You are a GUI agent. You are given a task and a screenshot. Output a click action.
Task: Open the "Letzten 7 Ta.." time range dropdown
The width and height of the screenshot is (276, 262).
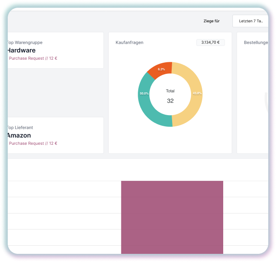point(250,21)
